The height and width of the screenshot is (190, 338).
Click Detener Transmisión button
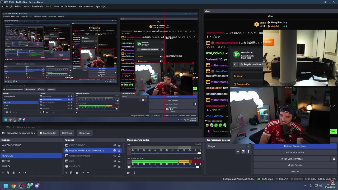[x=295, y=146]
